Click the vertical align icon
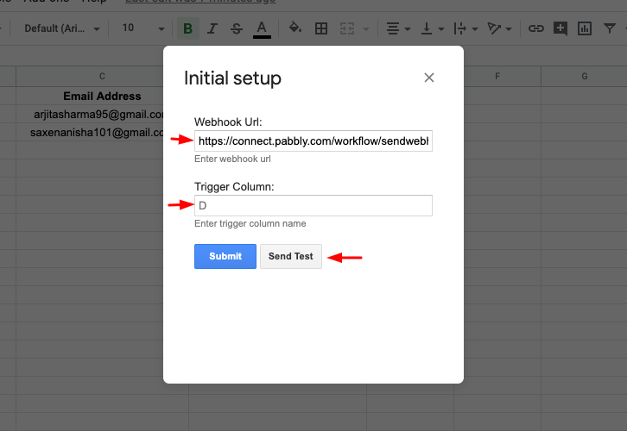Screen dimensions: 627x431 pyautogui.click(x=427, y=28)
